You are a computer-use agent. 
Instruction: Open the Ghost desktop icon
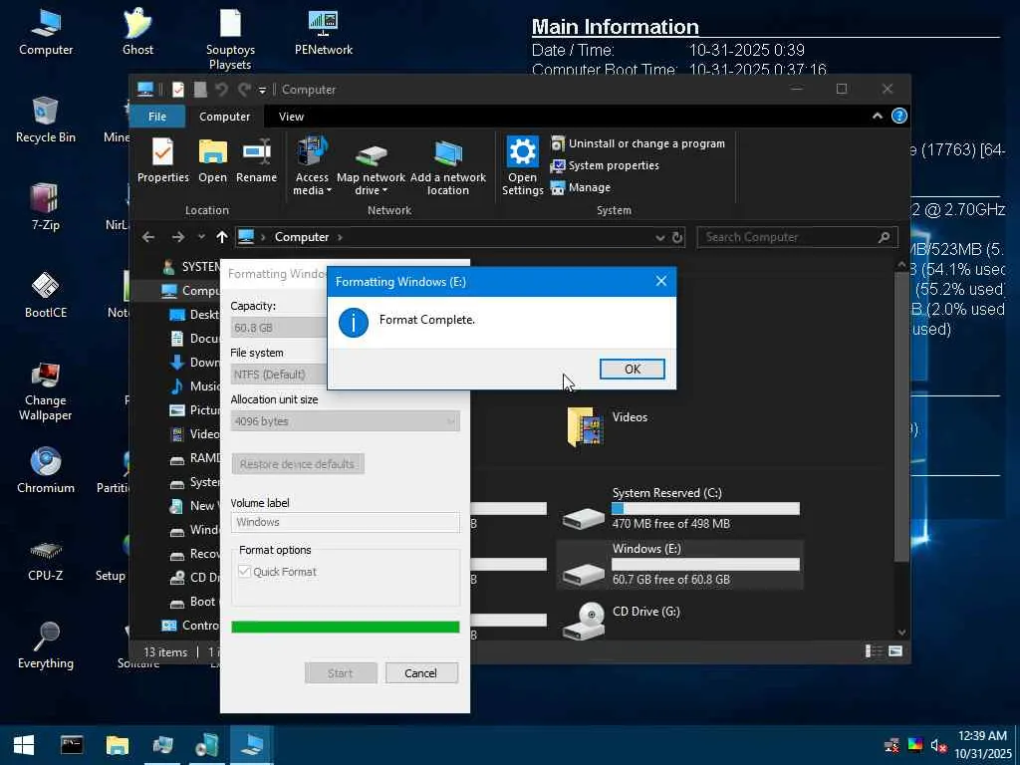point(137,33)
